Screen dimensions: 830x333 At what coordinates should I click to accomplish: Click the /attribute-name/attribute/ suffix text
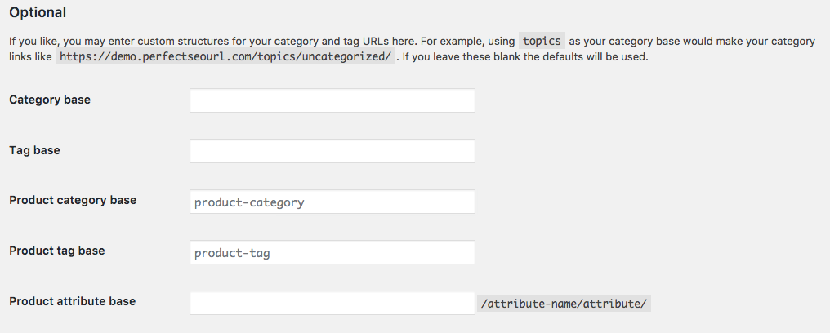click(x=564, y=304)
